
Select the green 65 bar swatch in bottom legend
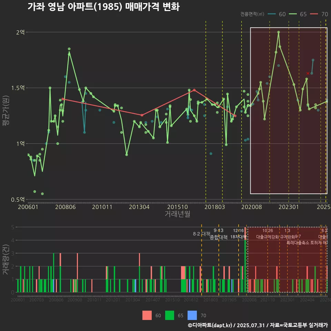(x=170, y=315)
